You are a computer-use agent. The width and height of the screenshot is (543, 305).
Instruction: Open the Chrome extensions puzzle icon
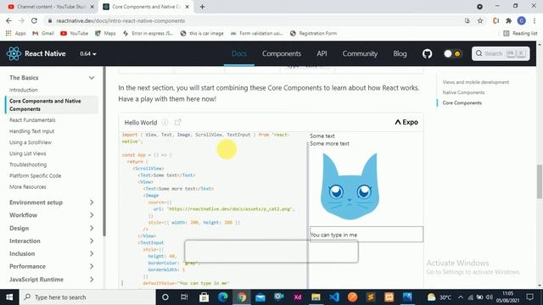(508, 20)
